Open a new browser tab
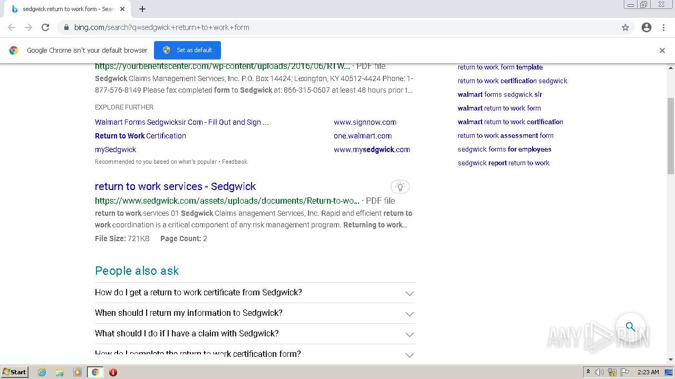675x379 pixels. pyautogui.click(x=142, y=9)
